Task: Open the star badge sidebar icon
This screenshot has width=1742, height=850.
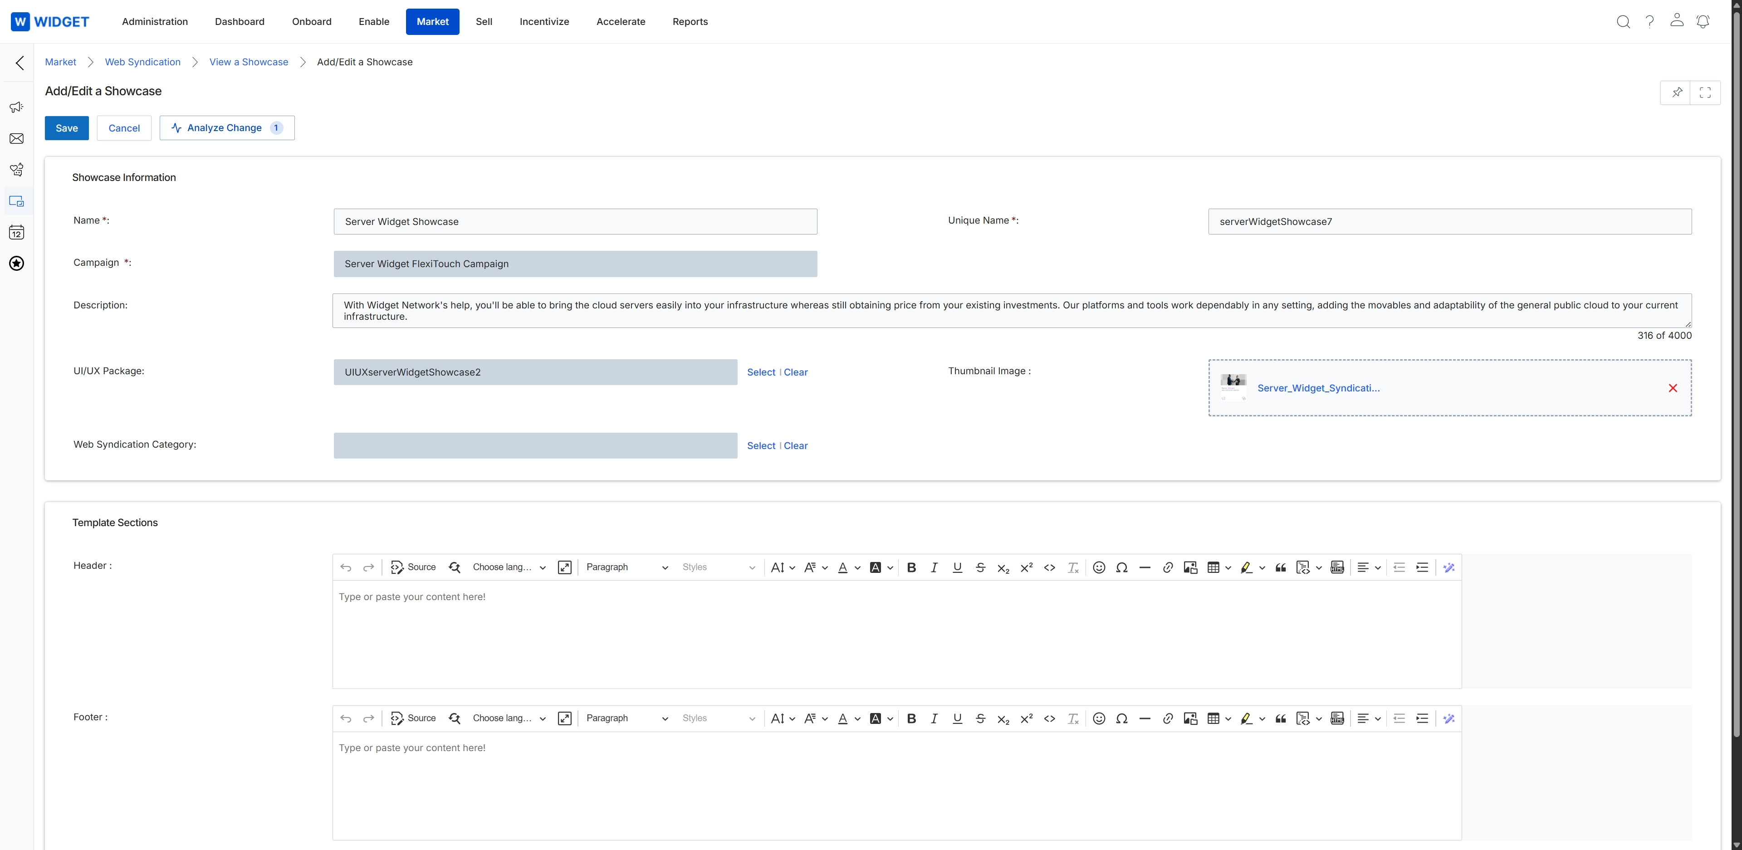Action: point(17,264)
